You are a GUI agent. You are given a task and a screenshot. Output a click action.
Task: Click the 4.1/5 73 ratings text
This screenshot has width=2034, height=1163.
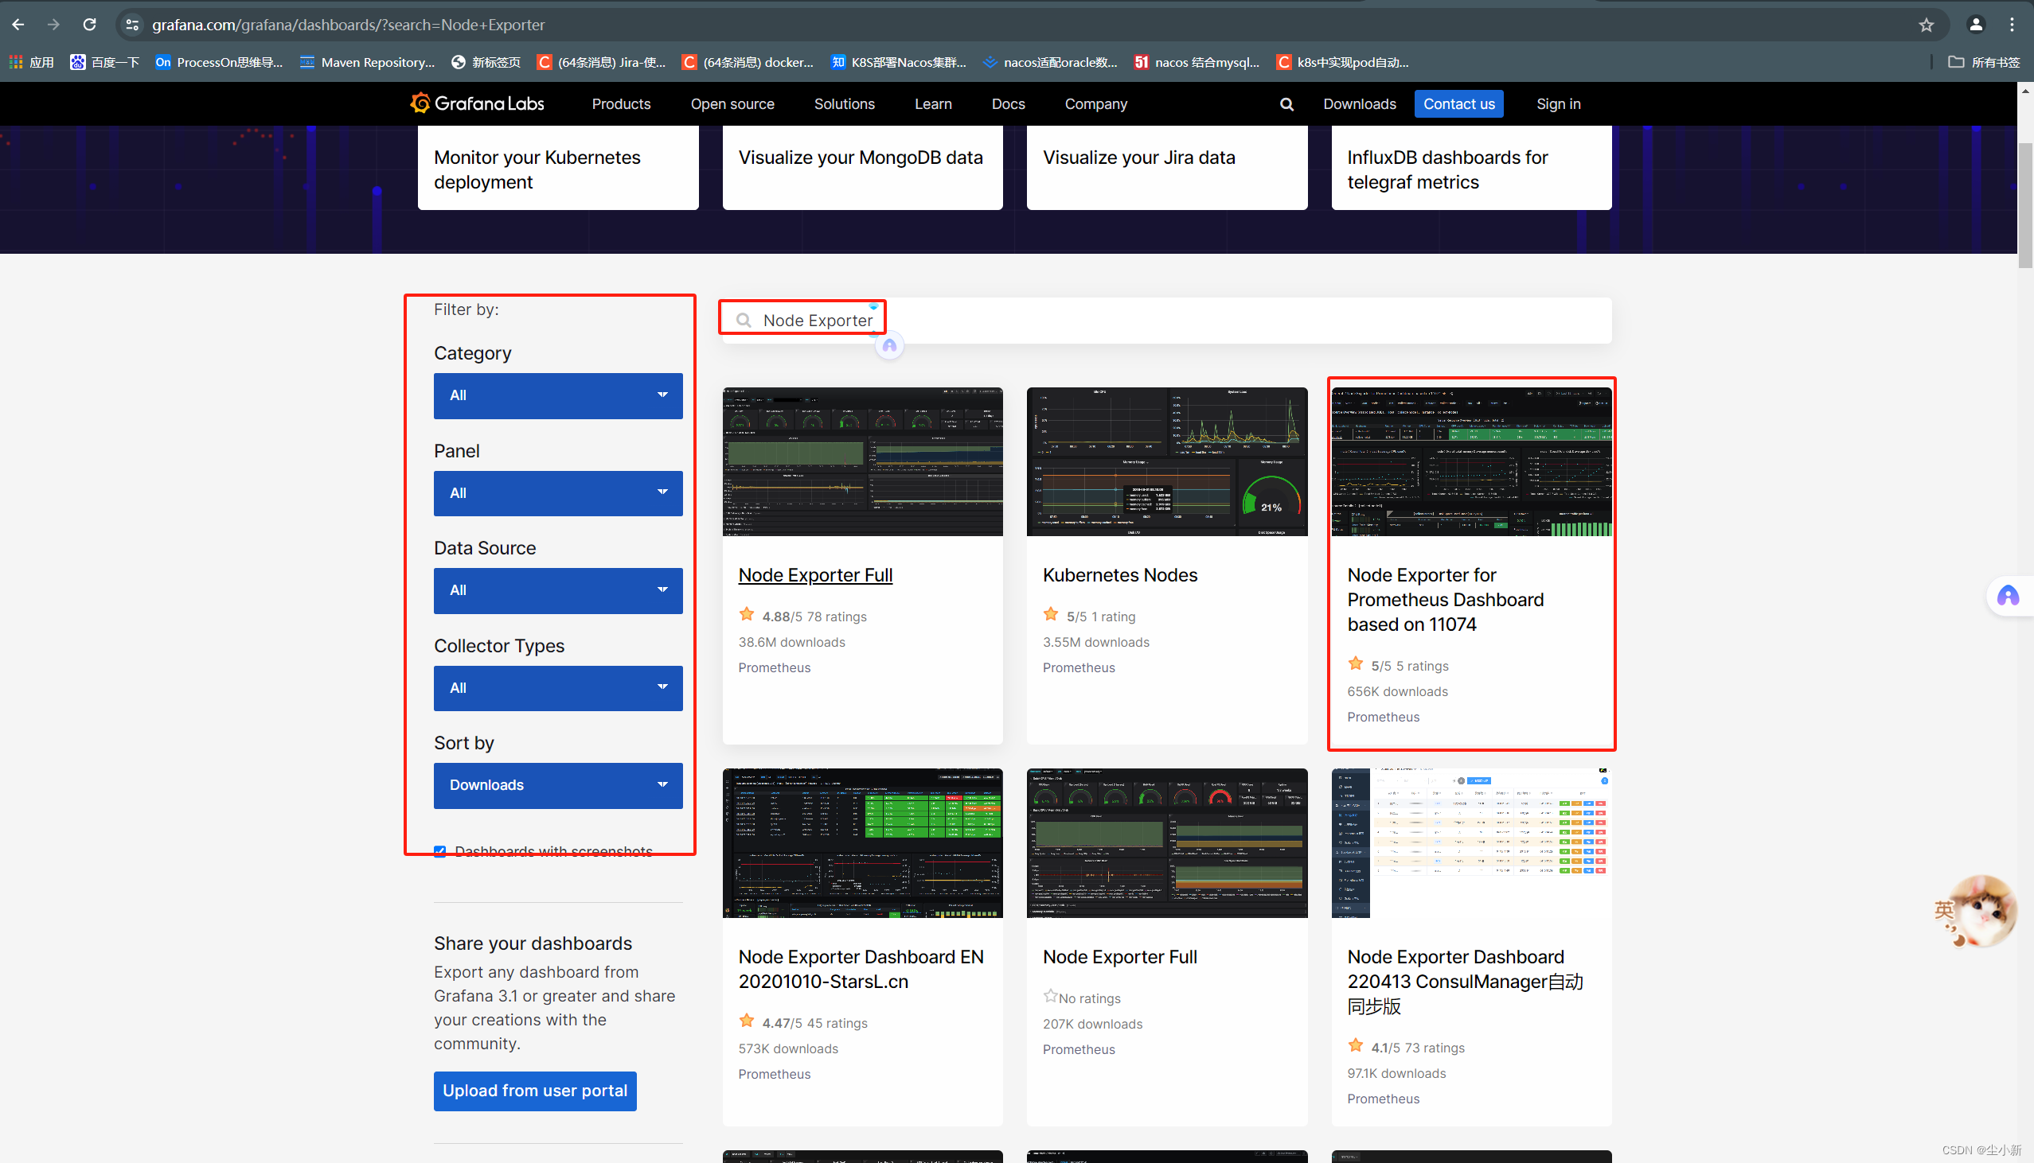coord(1418,1048)
